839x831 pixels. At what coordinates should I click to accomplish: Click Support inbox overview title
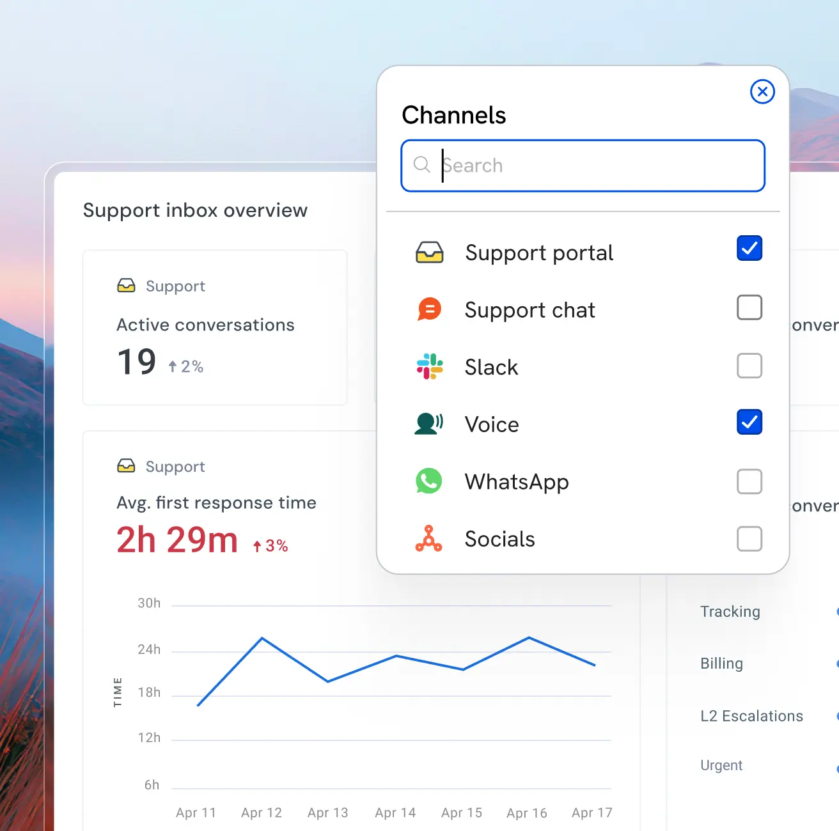(196, 210)
